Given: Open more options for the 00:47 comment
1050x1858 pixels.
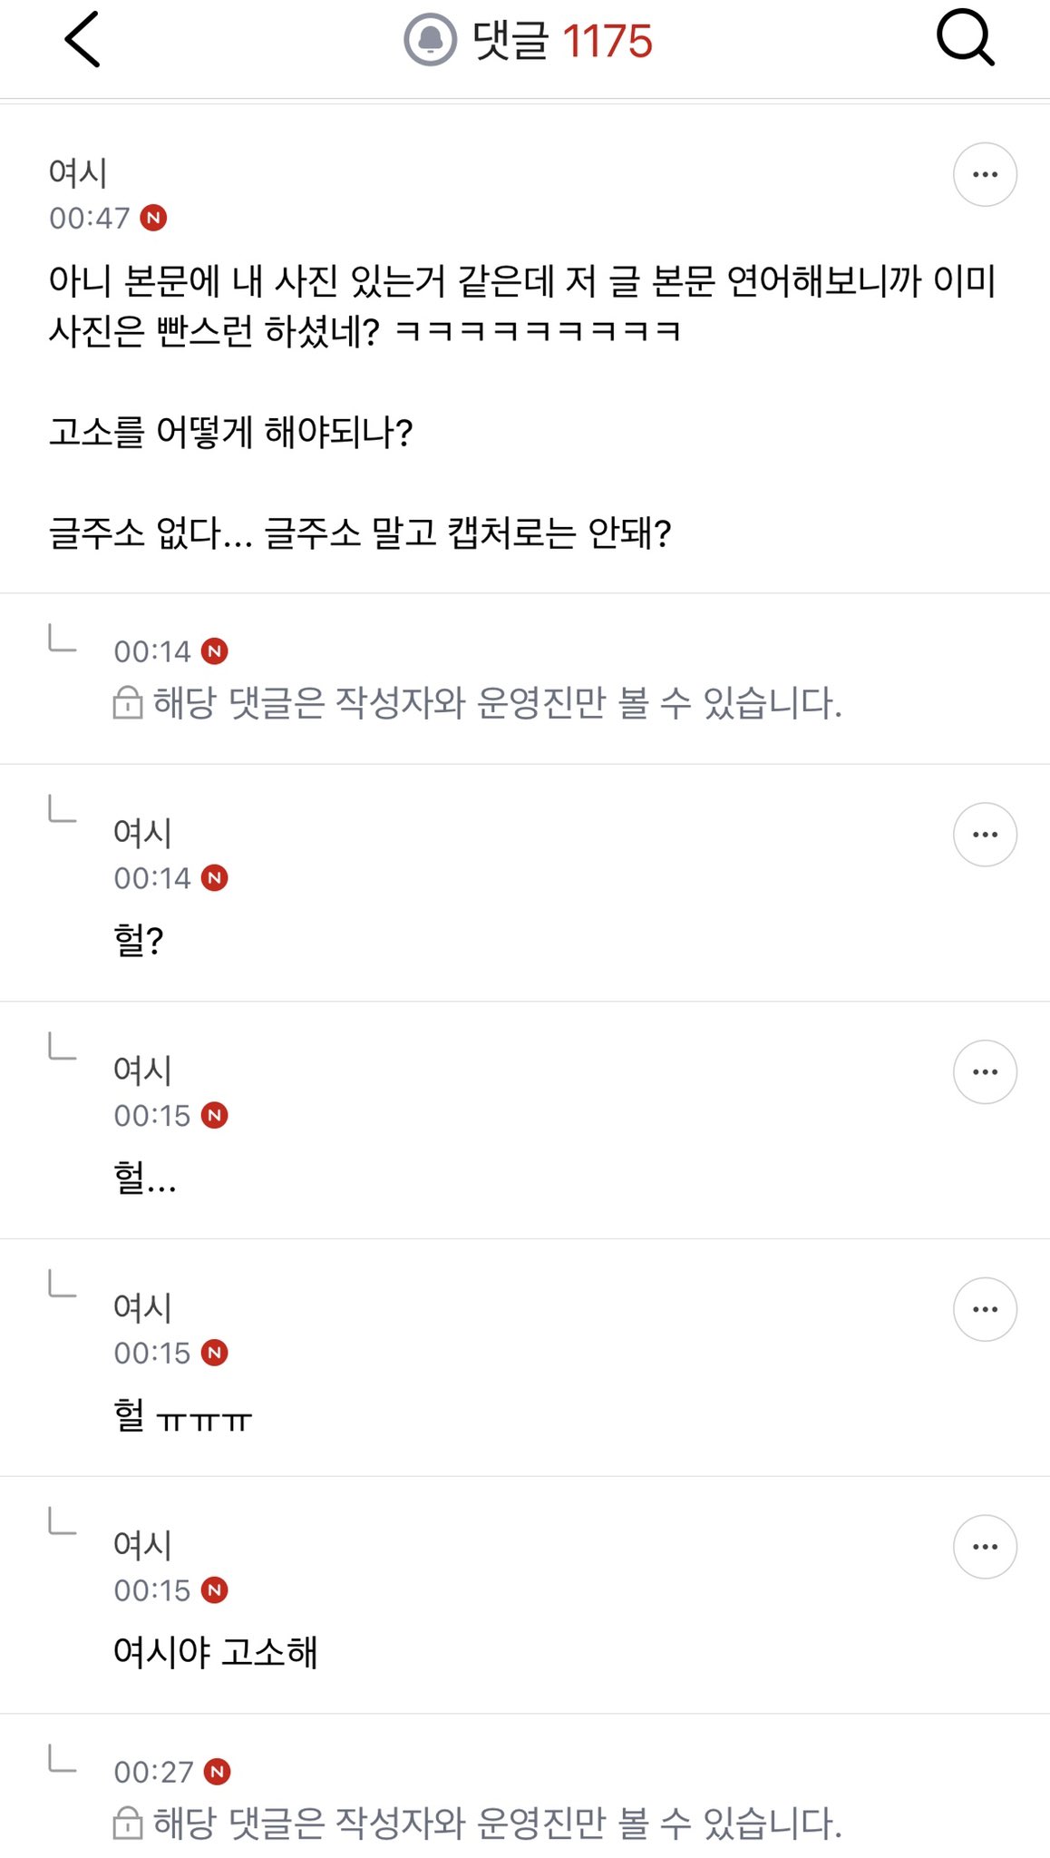Looking at the screenshot, I should click(x=985, y=174).
